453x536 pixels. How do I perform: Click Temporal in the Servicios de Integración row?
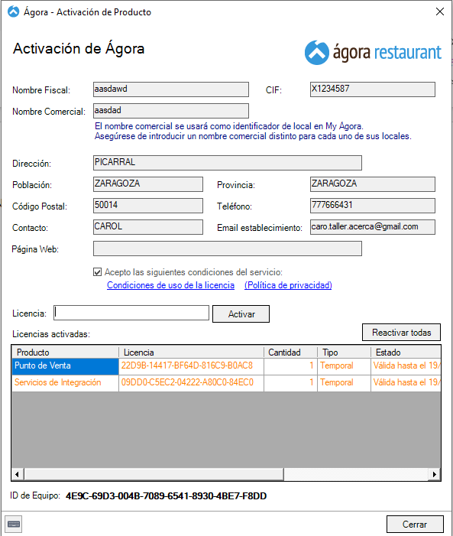click(x=344, y=383)
